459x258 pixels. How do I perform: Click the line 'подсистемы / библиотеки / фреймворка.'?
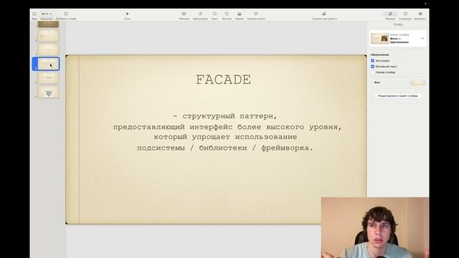point(225,148)
